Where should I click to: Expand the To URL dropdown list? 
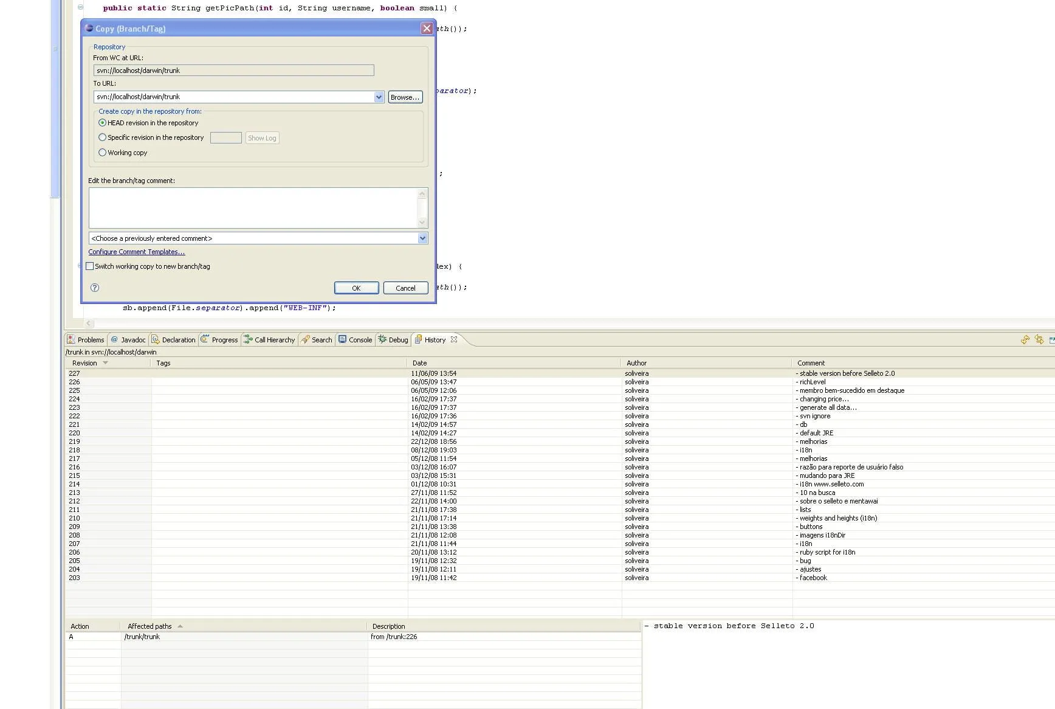[379, 97]
